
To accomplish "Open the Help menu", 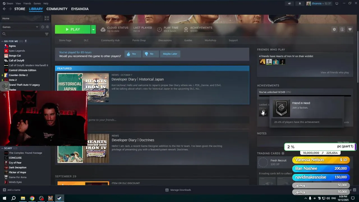I will click(46, 3).
